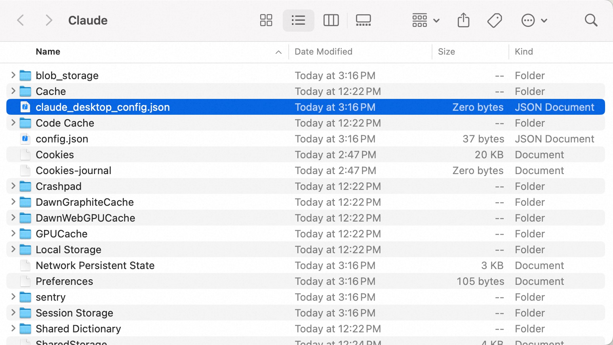Click the 105 bytes size value
613x345 pixels.
tap(480, 281)
